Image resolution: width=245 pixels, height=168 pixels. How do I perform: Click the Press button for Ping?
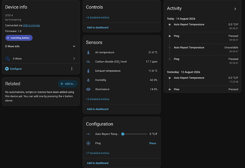tap(153, 143)
